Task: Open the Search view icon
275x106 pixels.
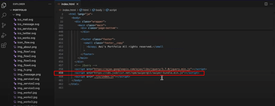Action: pos(4,16)
